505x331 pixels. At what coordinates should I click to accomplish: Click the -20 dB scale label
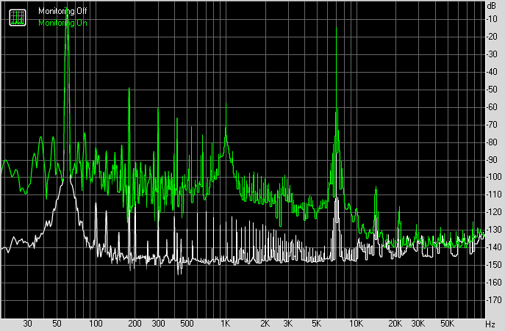pos(492,37)
